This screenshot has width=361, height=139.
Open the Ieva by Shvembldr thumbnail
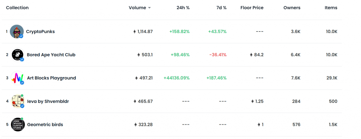click(x=18, y=101)
